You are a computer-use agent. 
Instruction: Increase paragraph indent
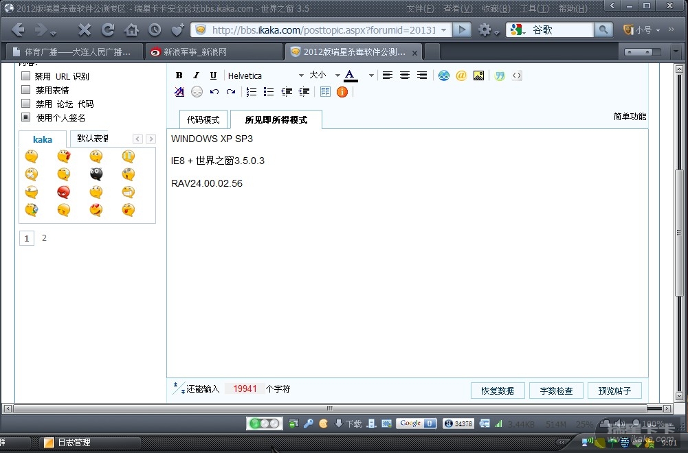(304, 91)
